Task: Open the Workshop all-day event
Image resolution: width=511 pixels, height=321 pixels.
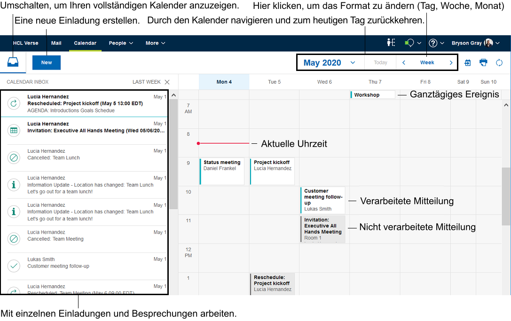Action: [372, 95]
